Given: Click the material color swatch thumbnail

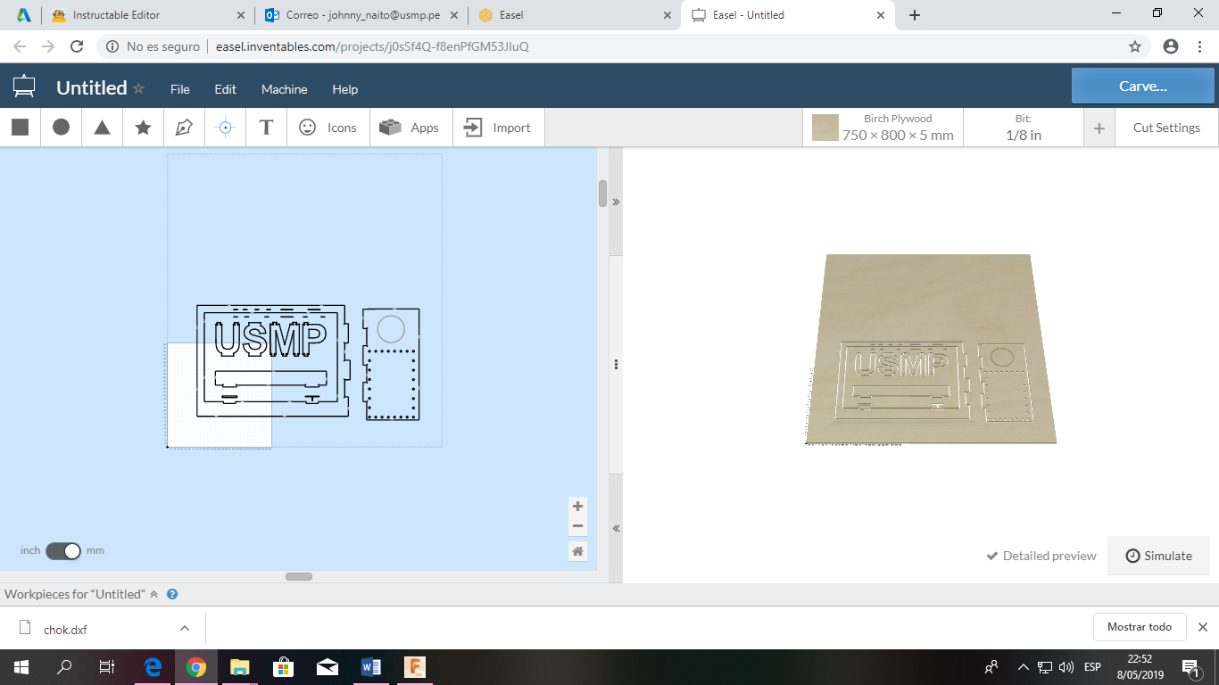Looking at the screenshot, I should (x=825, y=128).
